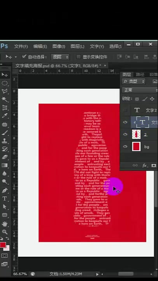Select the Eyedropper tool
Viewport: 158px width, 281px height.
click(4, 116)
